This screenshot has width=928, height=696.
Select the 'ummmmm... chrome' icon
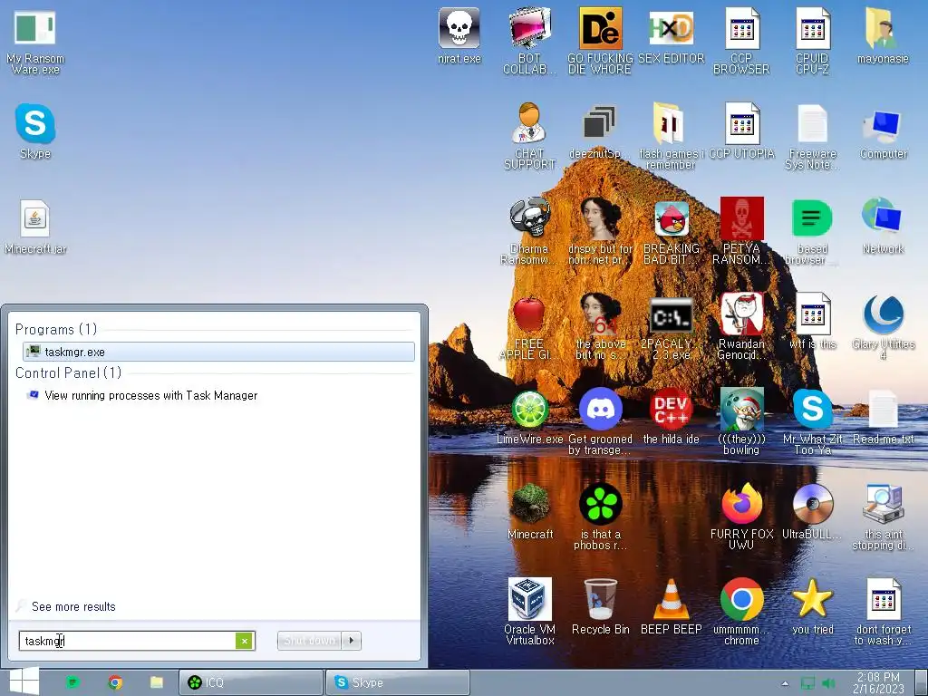pyautogui.click(x=741, y=612)
